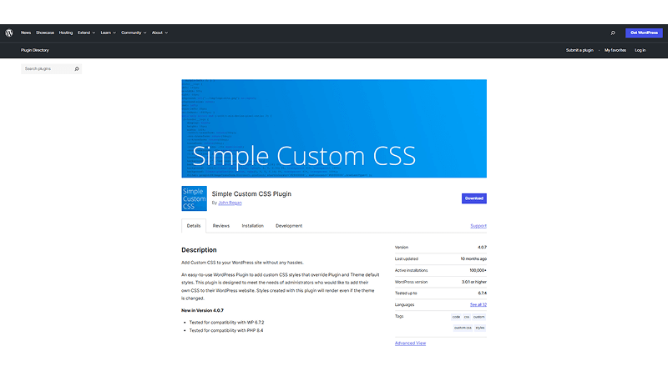668x371 pixels.
Task: Open the Advanced View link
Action: point(410,343)
